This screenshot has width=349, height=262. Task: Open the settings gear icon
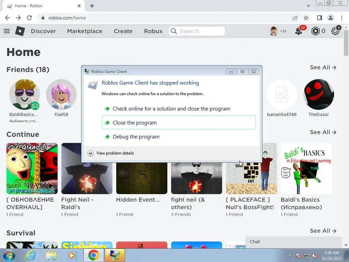(335, 31)
